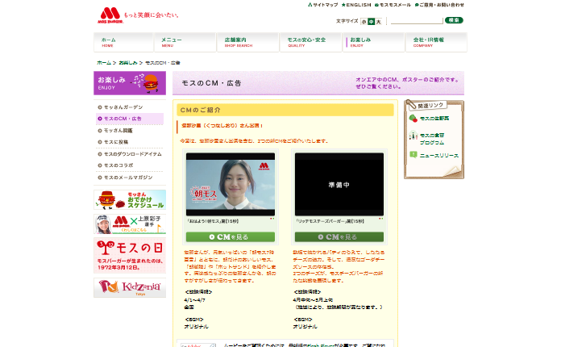The width and height of the screenshot is (561, 347).
Task: Click the speech bubble icon beside ニュースリリース
Action: [x=413, y=155]
